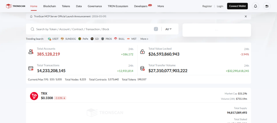Click the 385,128,219 accounts figure
Screen dimensions: 277x123
(x=48, y=54)
